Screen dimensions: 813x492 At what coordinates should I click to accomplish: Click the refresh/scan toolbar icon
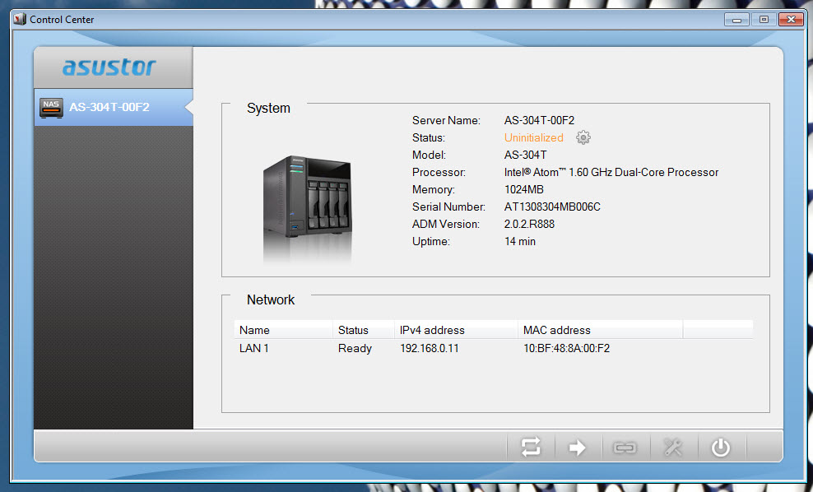pyautogui.click(x=531, y=447)
